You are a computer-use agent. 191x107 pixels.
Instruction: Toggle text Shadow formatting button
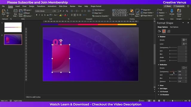coord(45,15)
